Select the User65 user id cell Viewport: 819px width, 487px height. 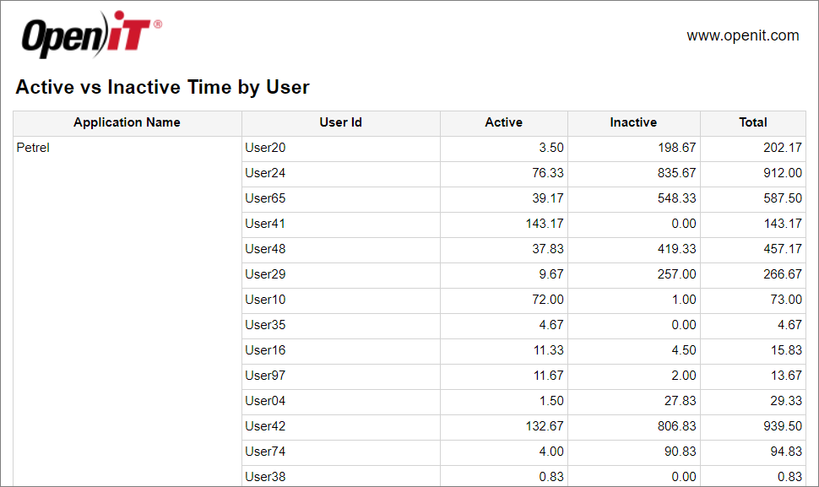tap(263, 198)
